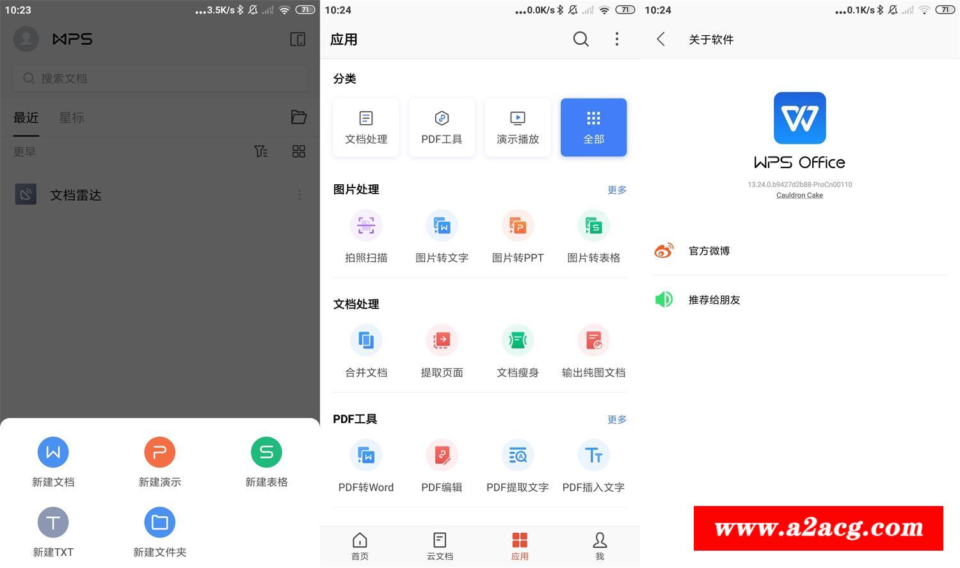This screenshot has width=960, height=568.
Task: Show 更多 tools under PDF工具
Action: tap(616, 420)
